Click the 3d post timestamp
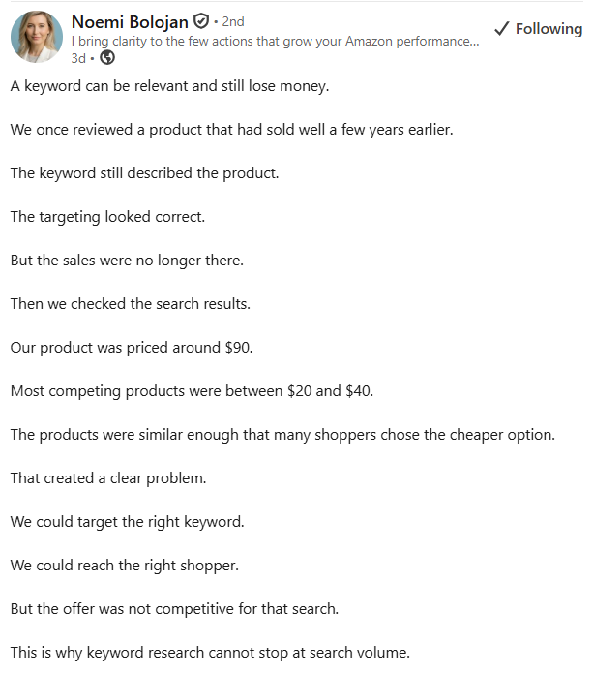The width and height of the screenshot is (593, 675). pos(78,58)
